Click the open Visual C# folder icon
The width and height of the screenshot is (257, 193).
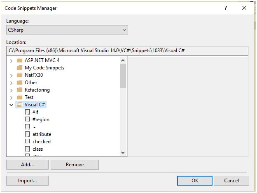coord(19,105)
